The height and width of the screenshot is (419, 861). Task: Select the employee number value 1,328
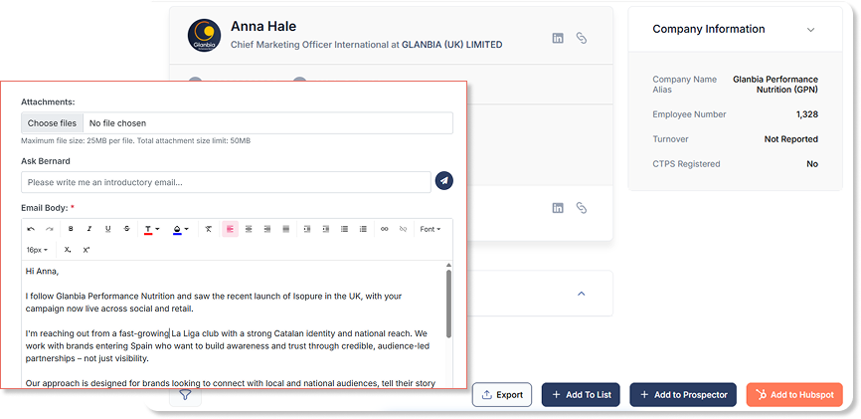coord(807,114)
